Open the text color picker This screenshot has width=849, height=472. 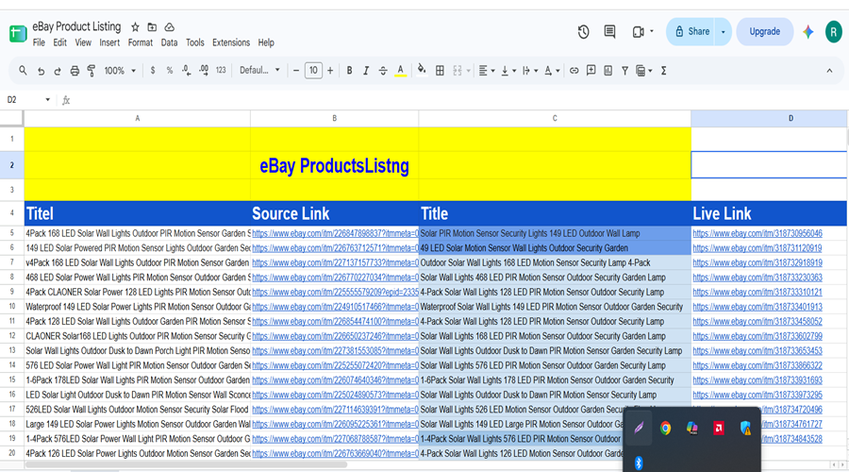pyautogui.click(x=400, y=71)
